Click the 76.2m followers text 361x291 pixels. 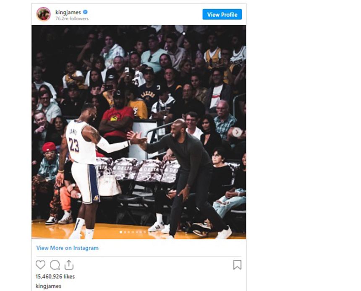tap(72, 18)
